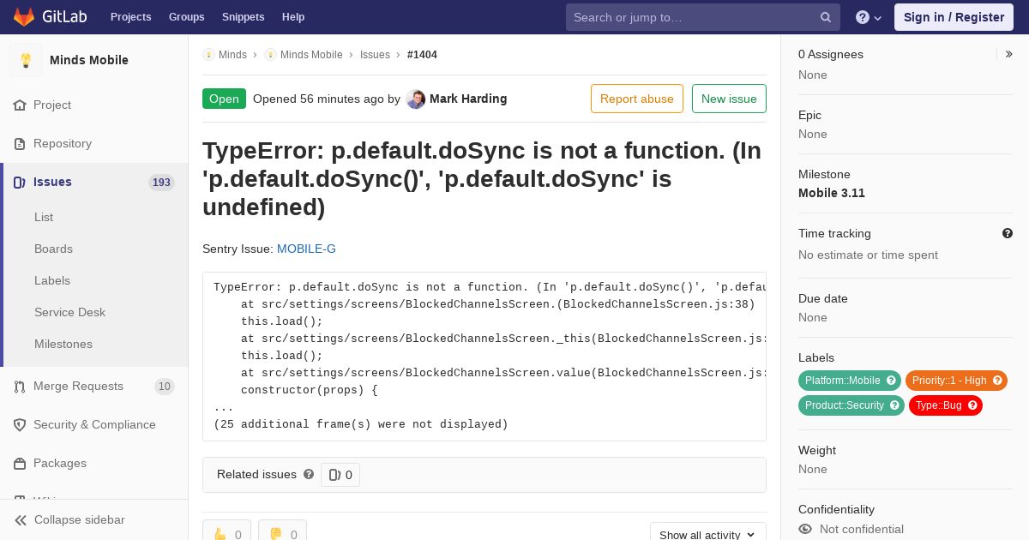Open the Service Desk submenu item
Image resolution: width=1029 pixels, height=540 pixels.
69,313
